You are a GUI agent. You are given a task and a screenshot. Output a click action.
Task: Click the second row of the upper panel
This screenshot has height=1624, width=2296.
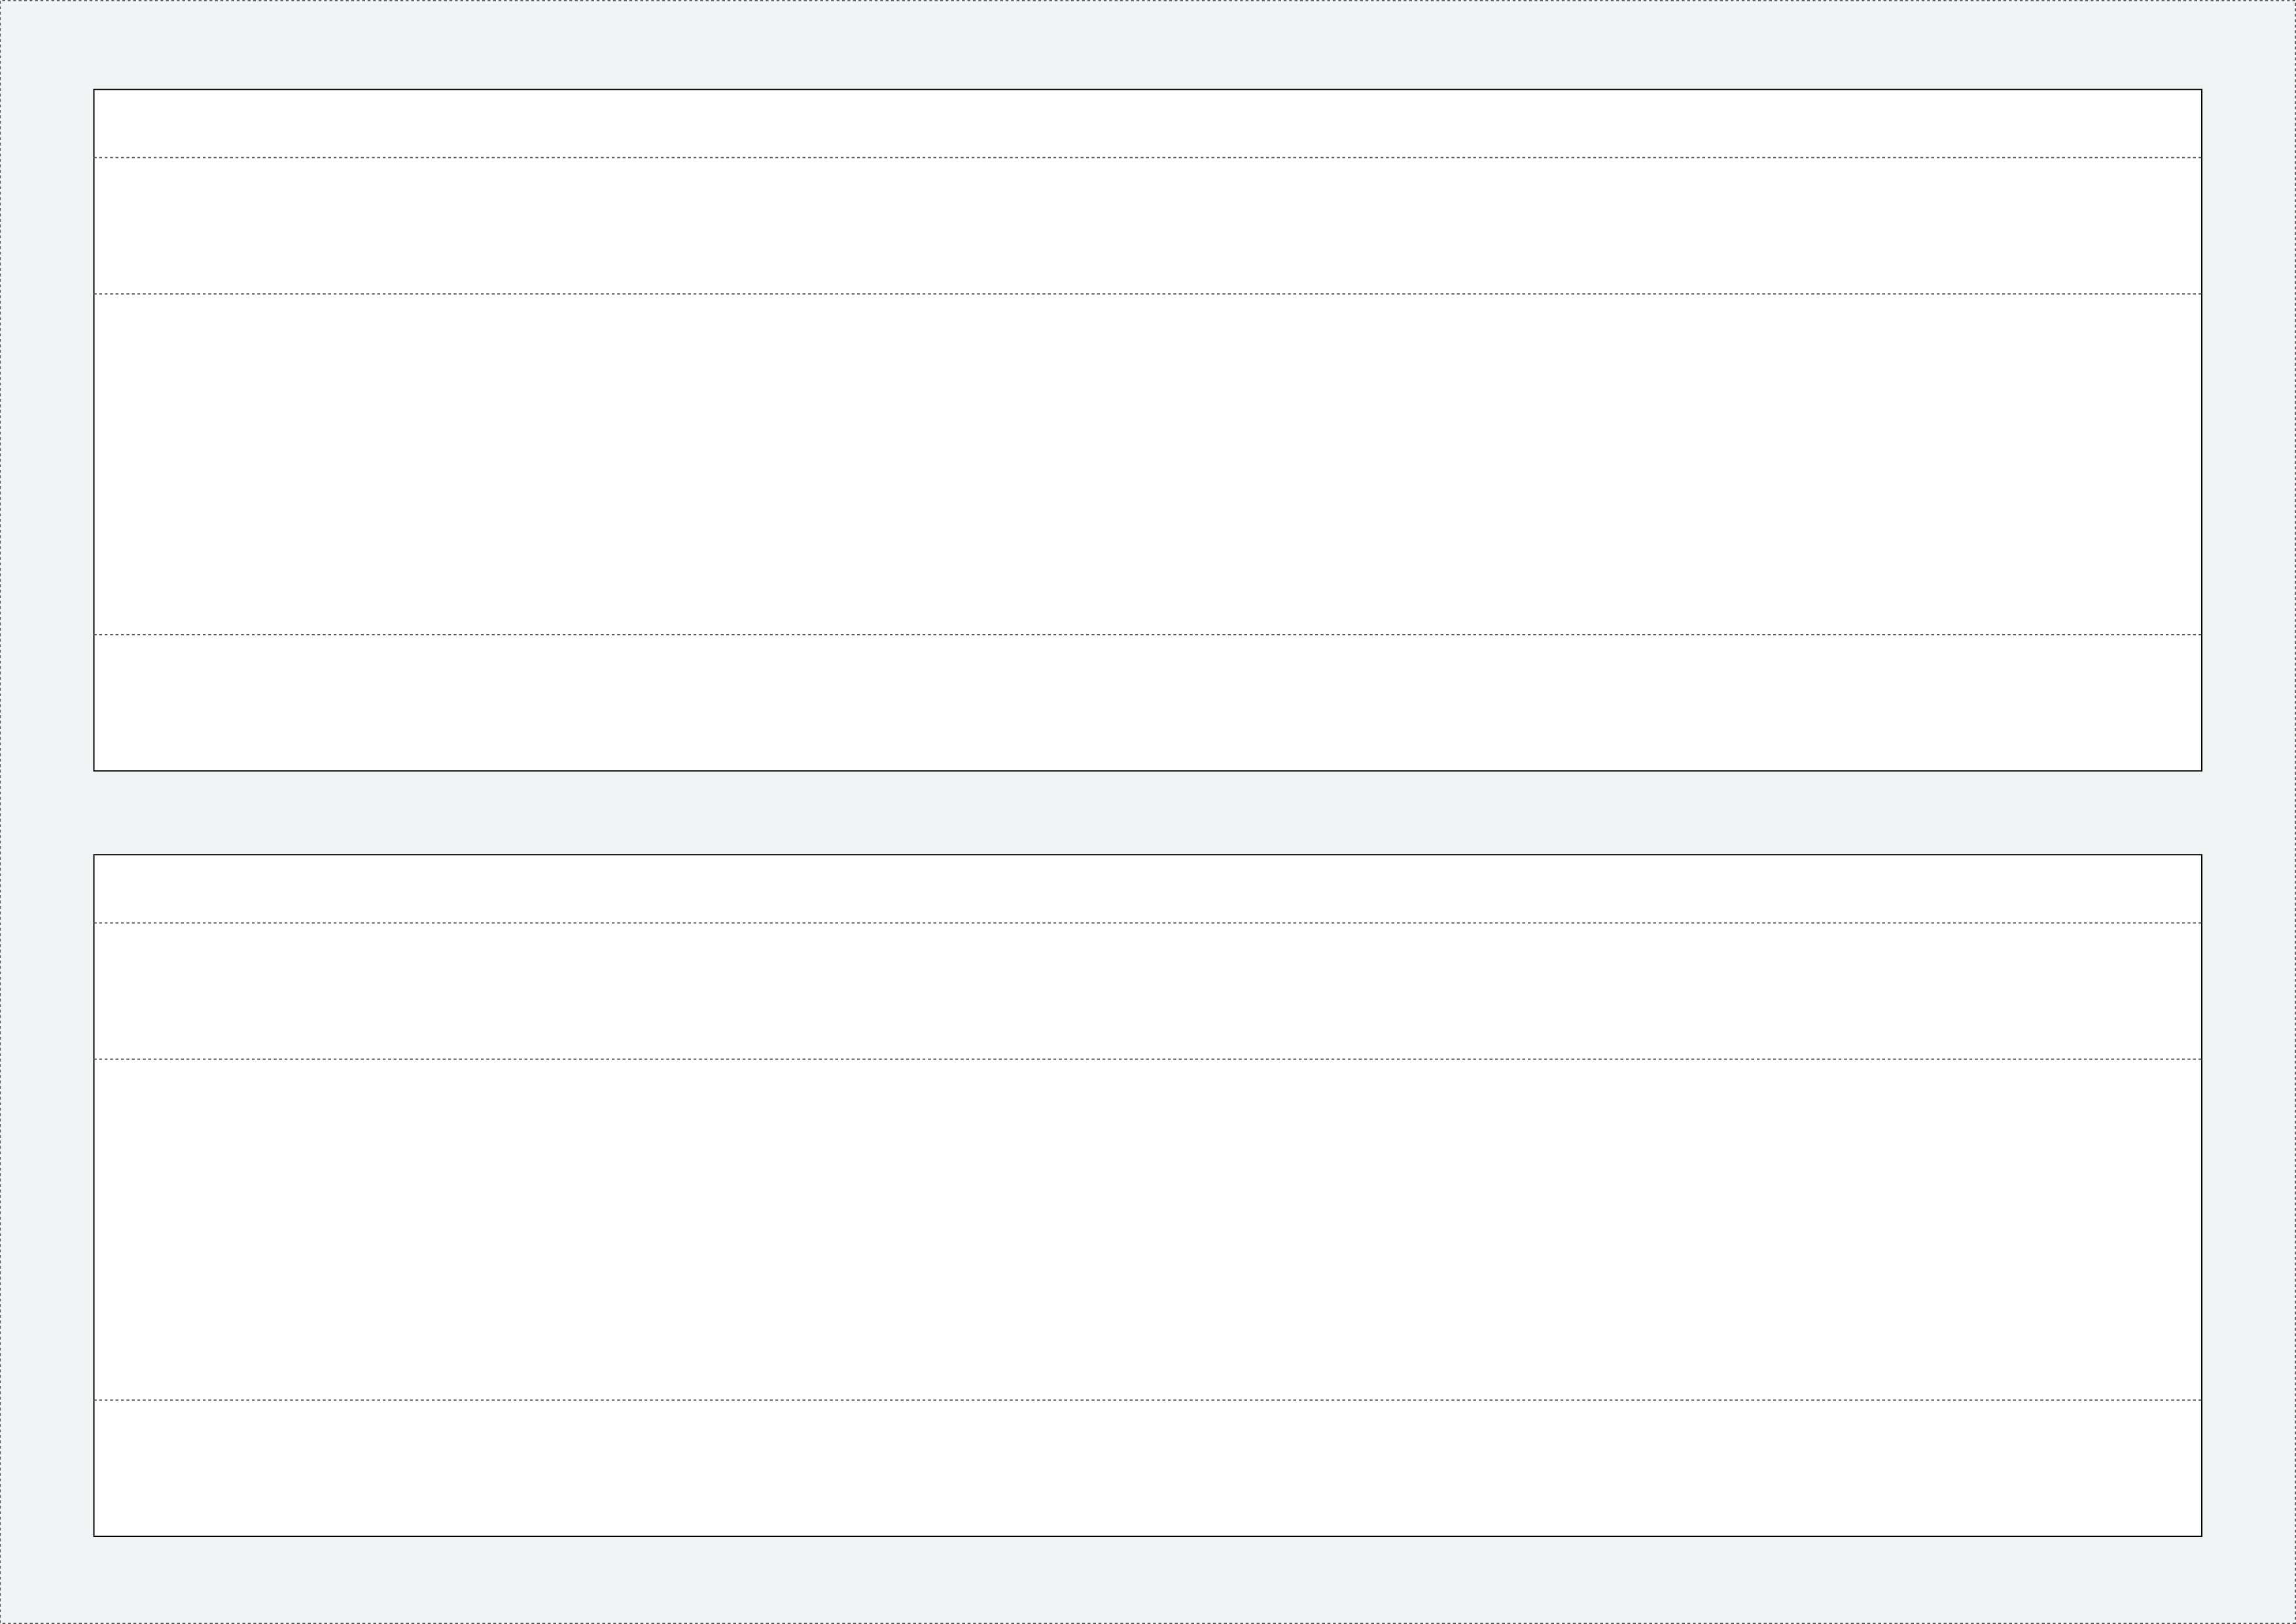1148,226
